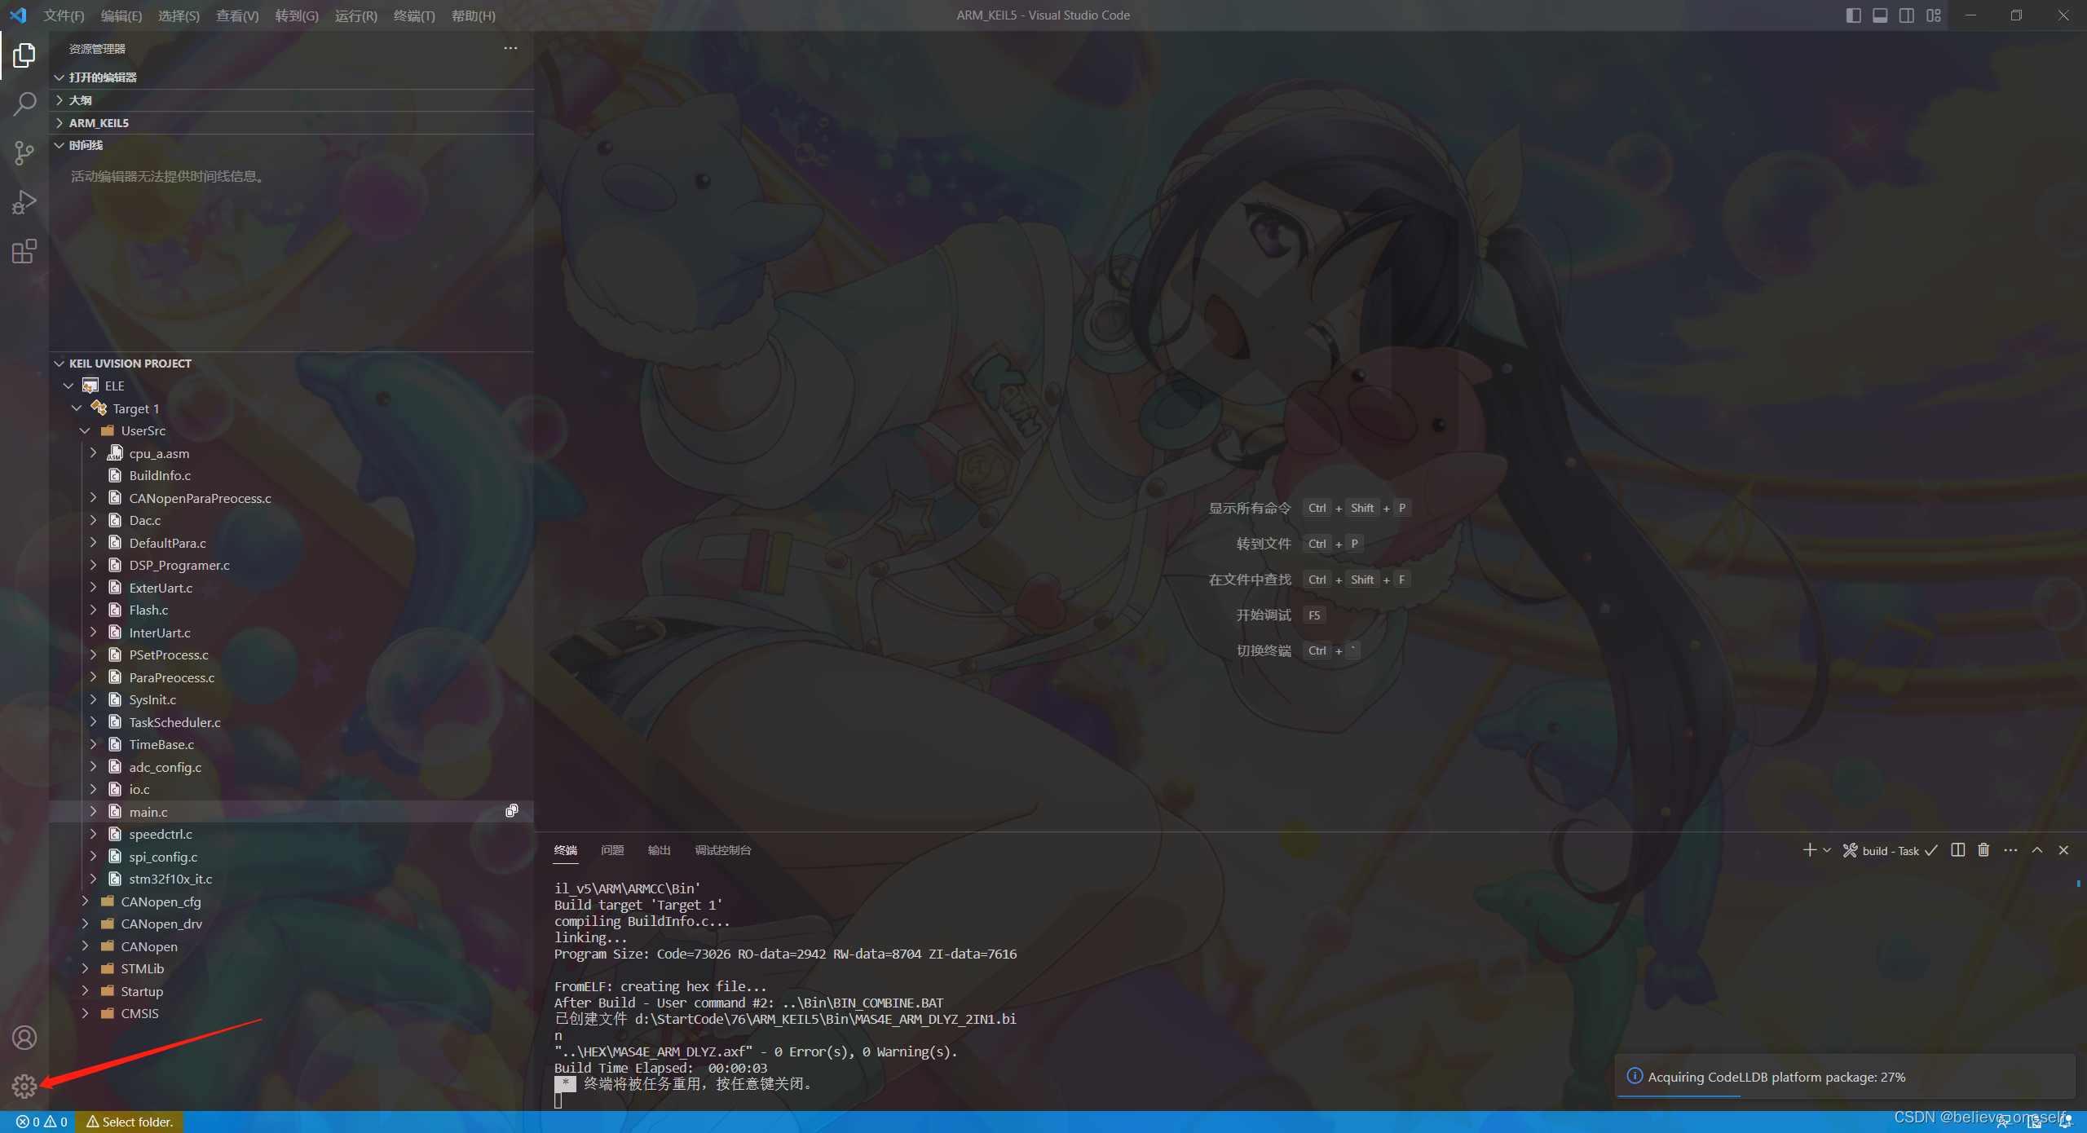Toggle primary side bar layout button
Viewport: 2087px width, 1133px height.
[1853, 15]
